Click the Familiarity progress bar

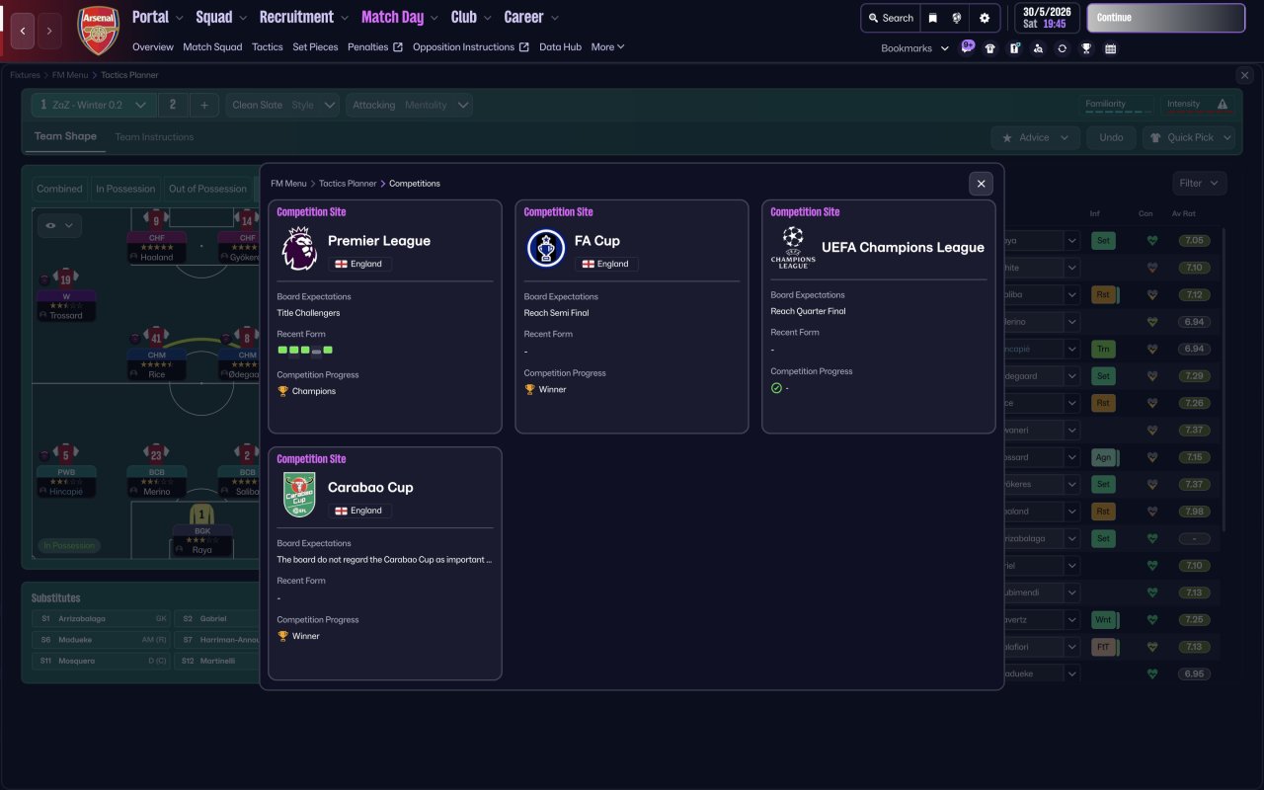click(x=1118, y=112)
